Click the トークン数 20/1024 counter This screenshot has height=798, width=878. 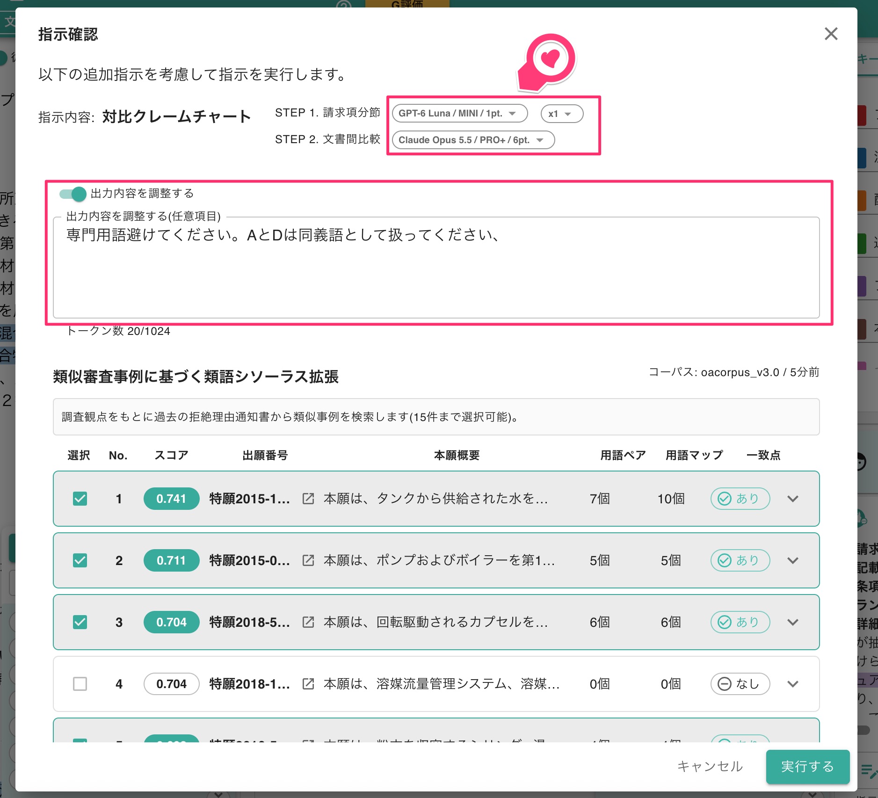pos(118,331)
